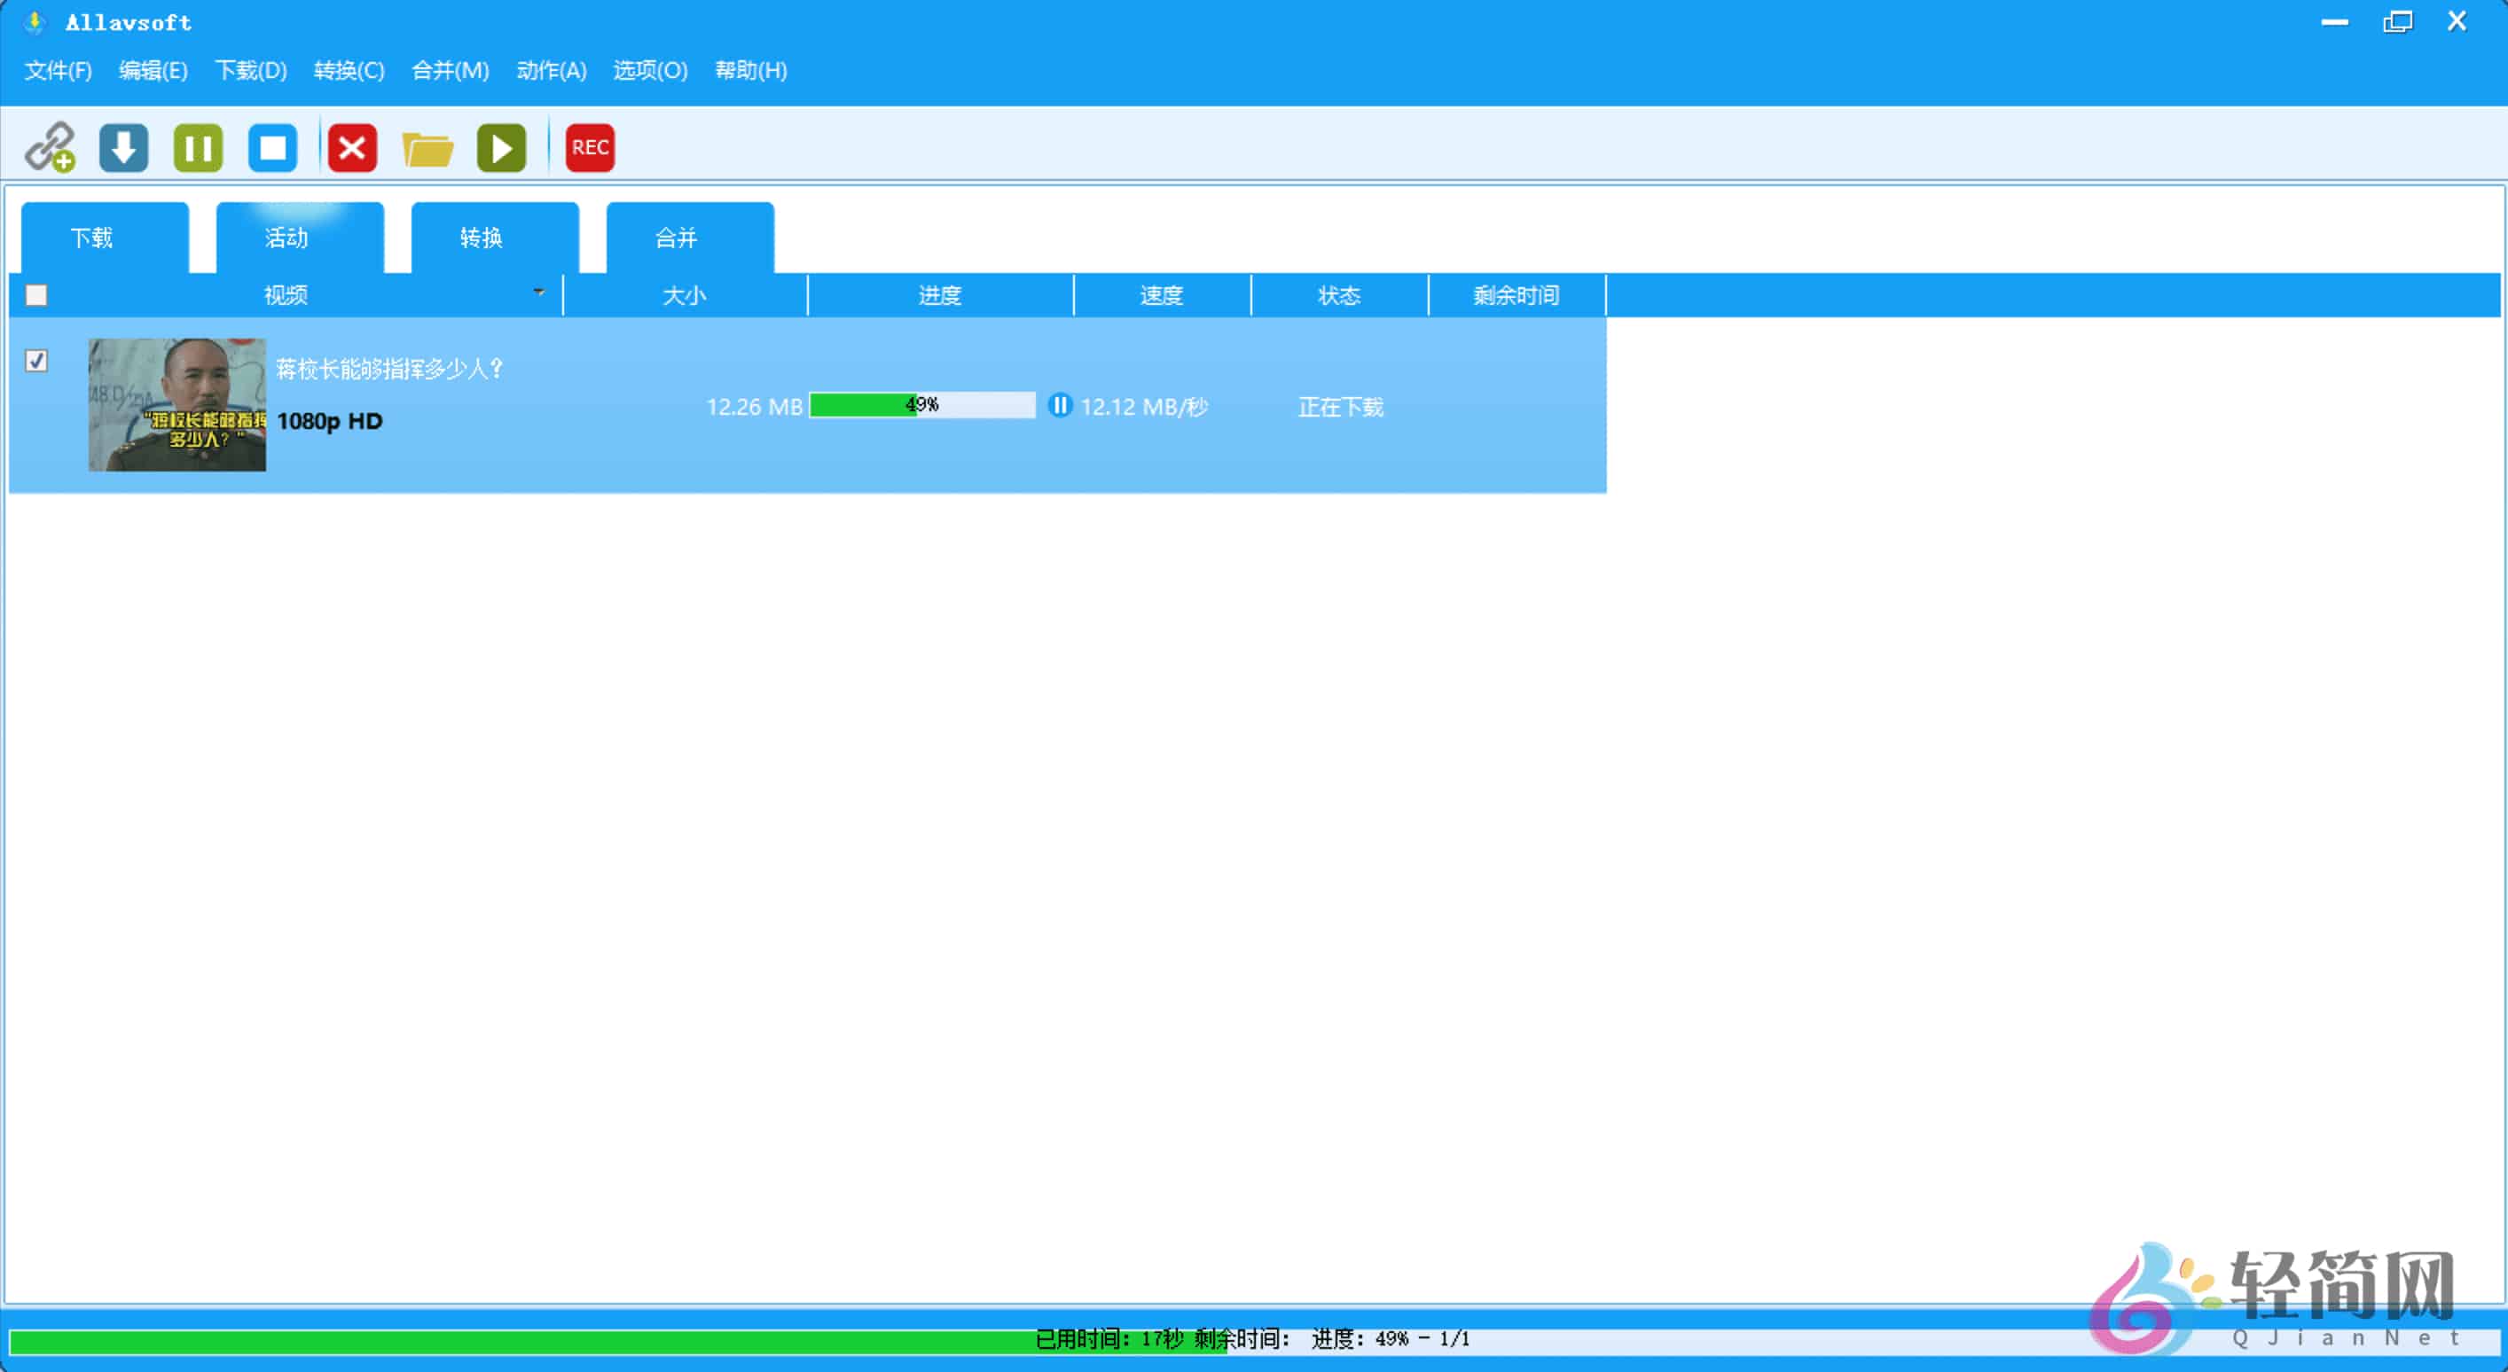Pause the current download via inline pause toggle

point(1059,406)
